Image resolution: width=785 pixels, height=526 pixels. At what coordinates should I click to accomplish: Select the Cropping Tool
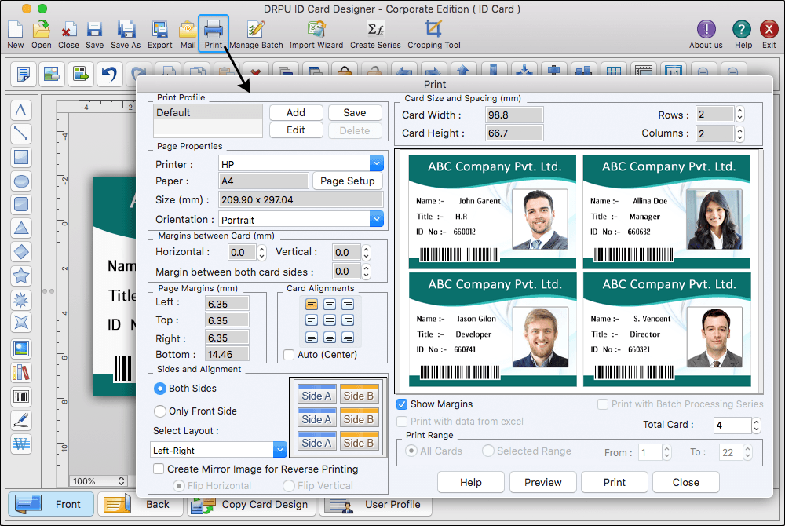[x=433, y=34]
